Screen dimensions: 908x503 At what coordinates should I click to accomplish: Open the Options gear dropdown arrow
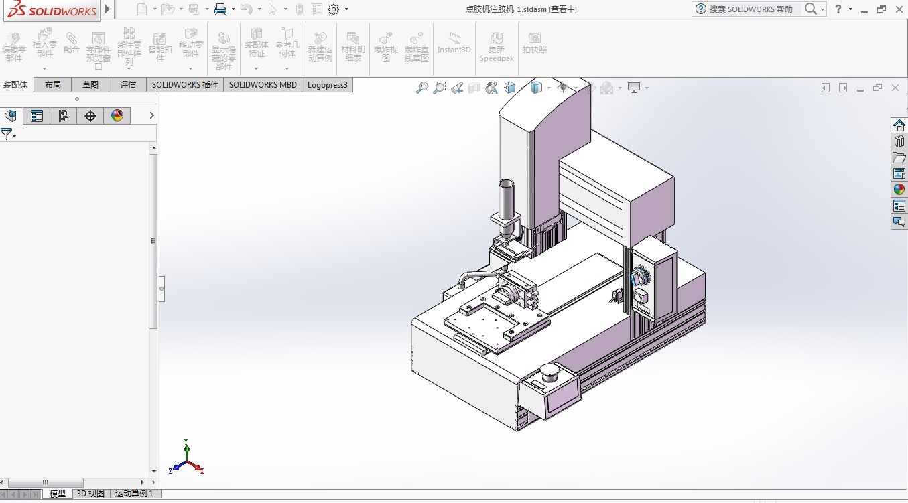pyautogui.click(x=346, y=9)
